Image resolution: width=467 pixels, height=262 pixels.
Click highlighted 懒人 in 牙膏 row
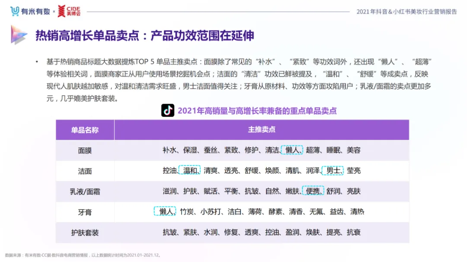(x=165, y=211)
